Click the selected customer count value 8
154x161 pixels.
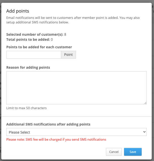coord(65,34)
